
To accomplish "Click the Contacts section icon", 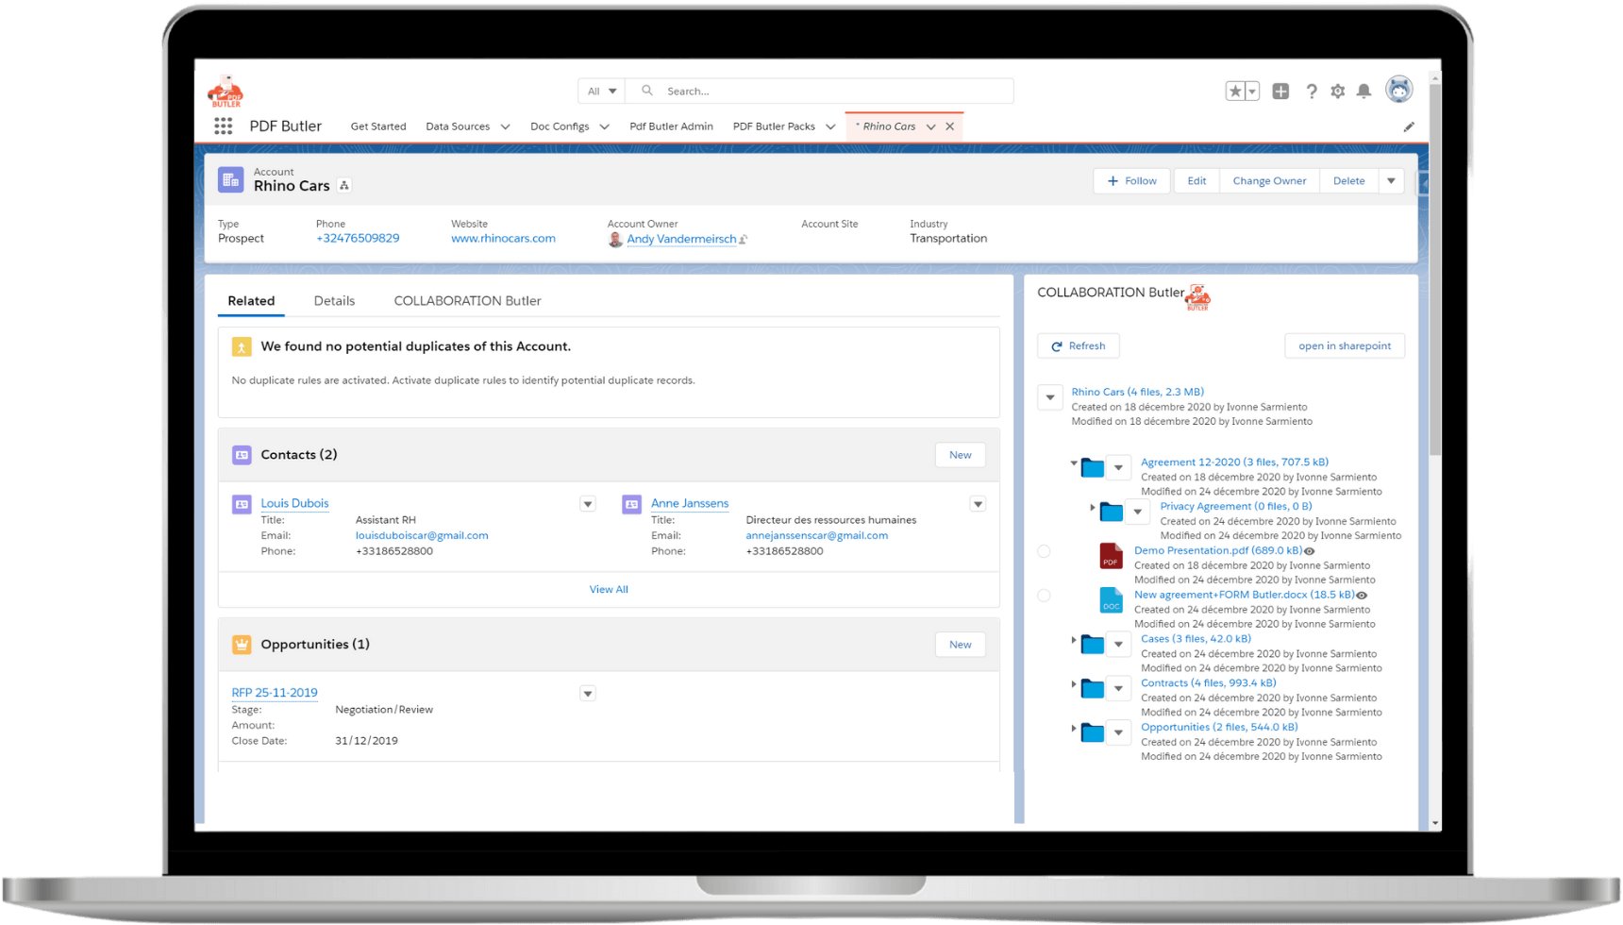I will pos(242,455).
